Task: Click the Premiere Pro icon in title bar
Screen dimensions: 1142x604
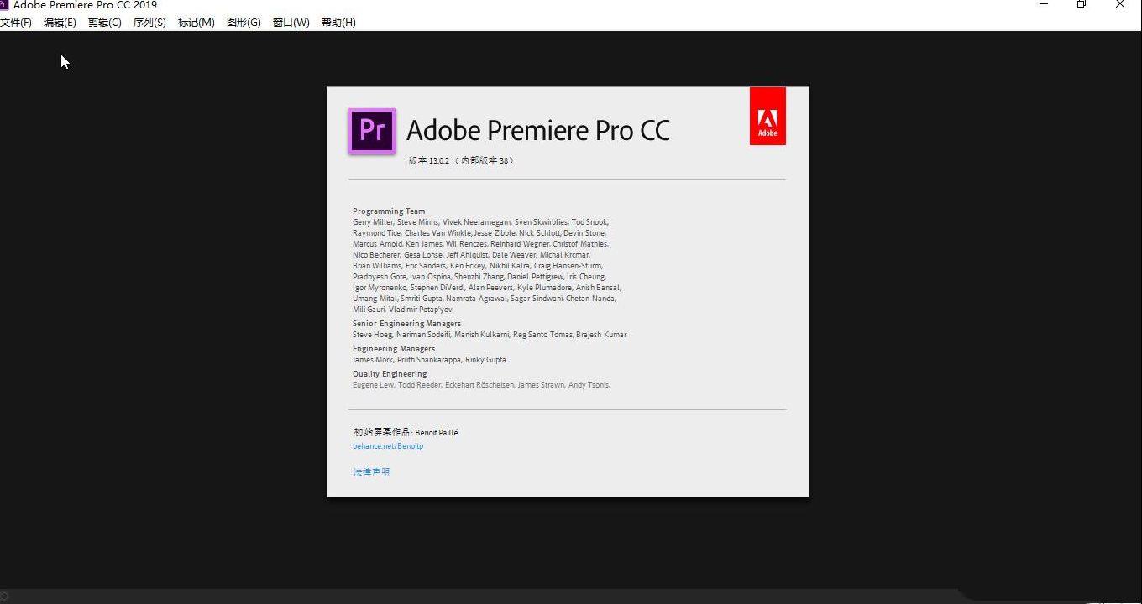Action: tap(4, 4)
